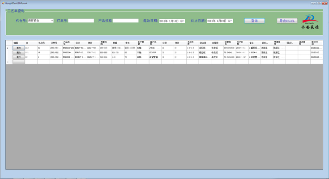Open the 终止日期 calendar picker
The width and height of the screenshot is (329, 179).
(230, 21)
